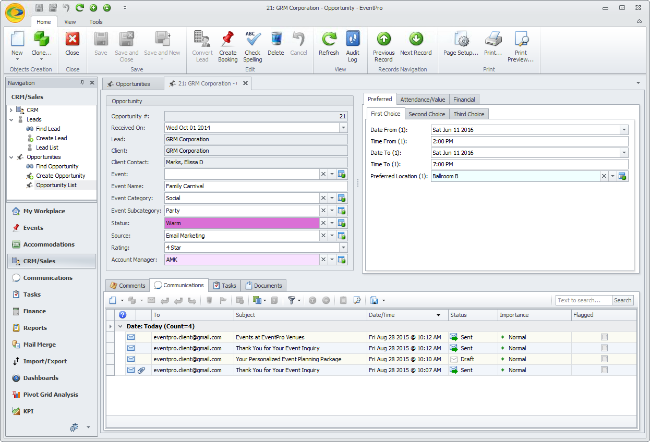Switch to the View ribbon tab
Screen dimensions: 650x442
(x=70, y=22)
